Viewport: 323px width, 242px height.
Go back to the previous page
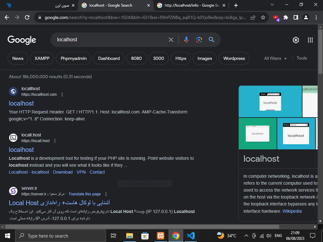pos(7,18)
